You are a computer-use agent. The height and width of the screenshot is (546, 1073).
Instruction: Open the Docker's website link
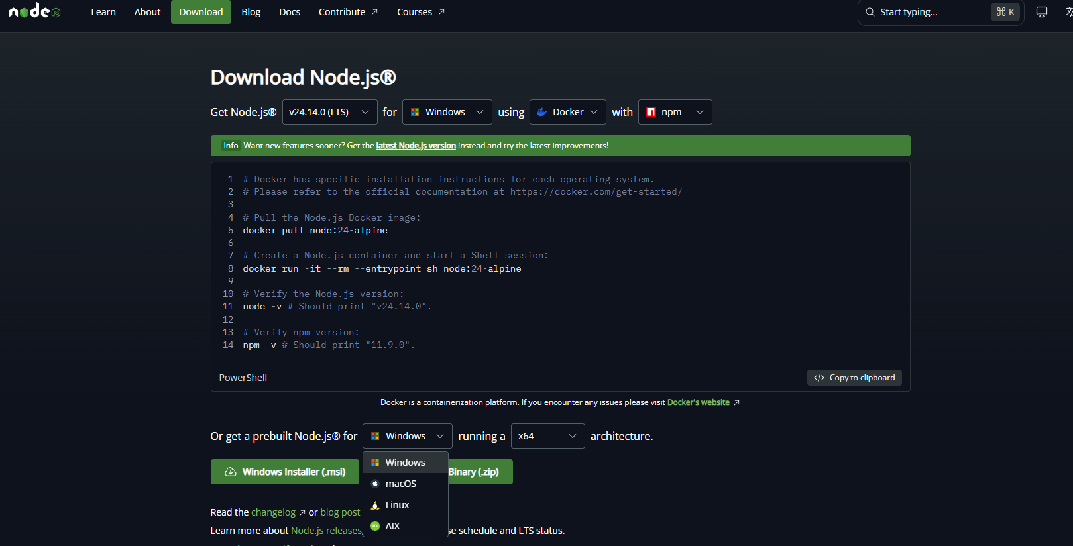(x=699, y=402)
